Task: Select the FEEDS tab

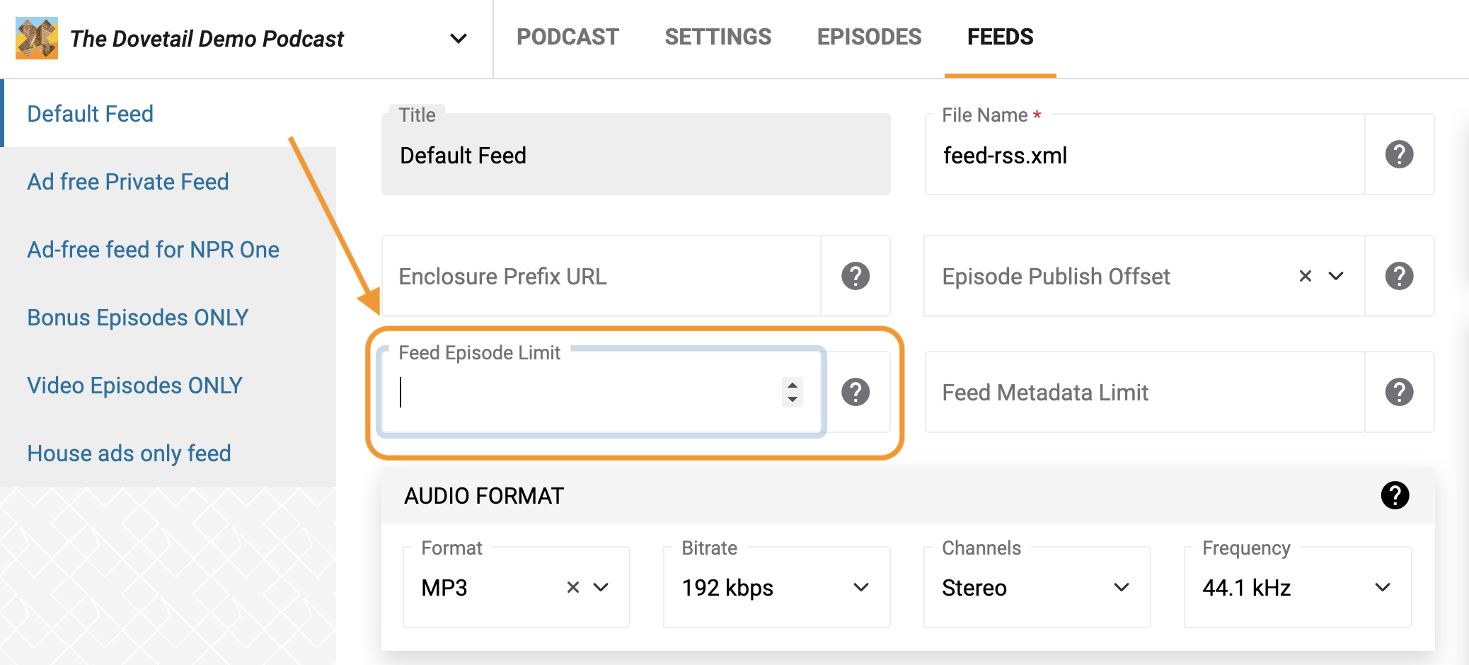Action: 1001,37
